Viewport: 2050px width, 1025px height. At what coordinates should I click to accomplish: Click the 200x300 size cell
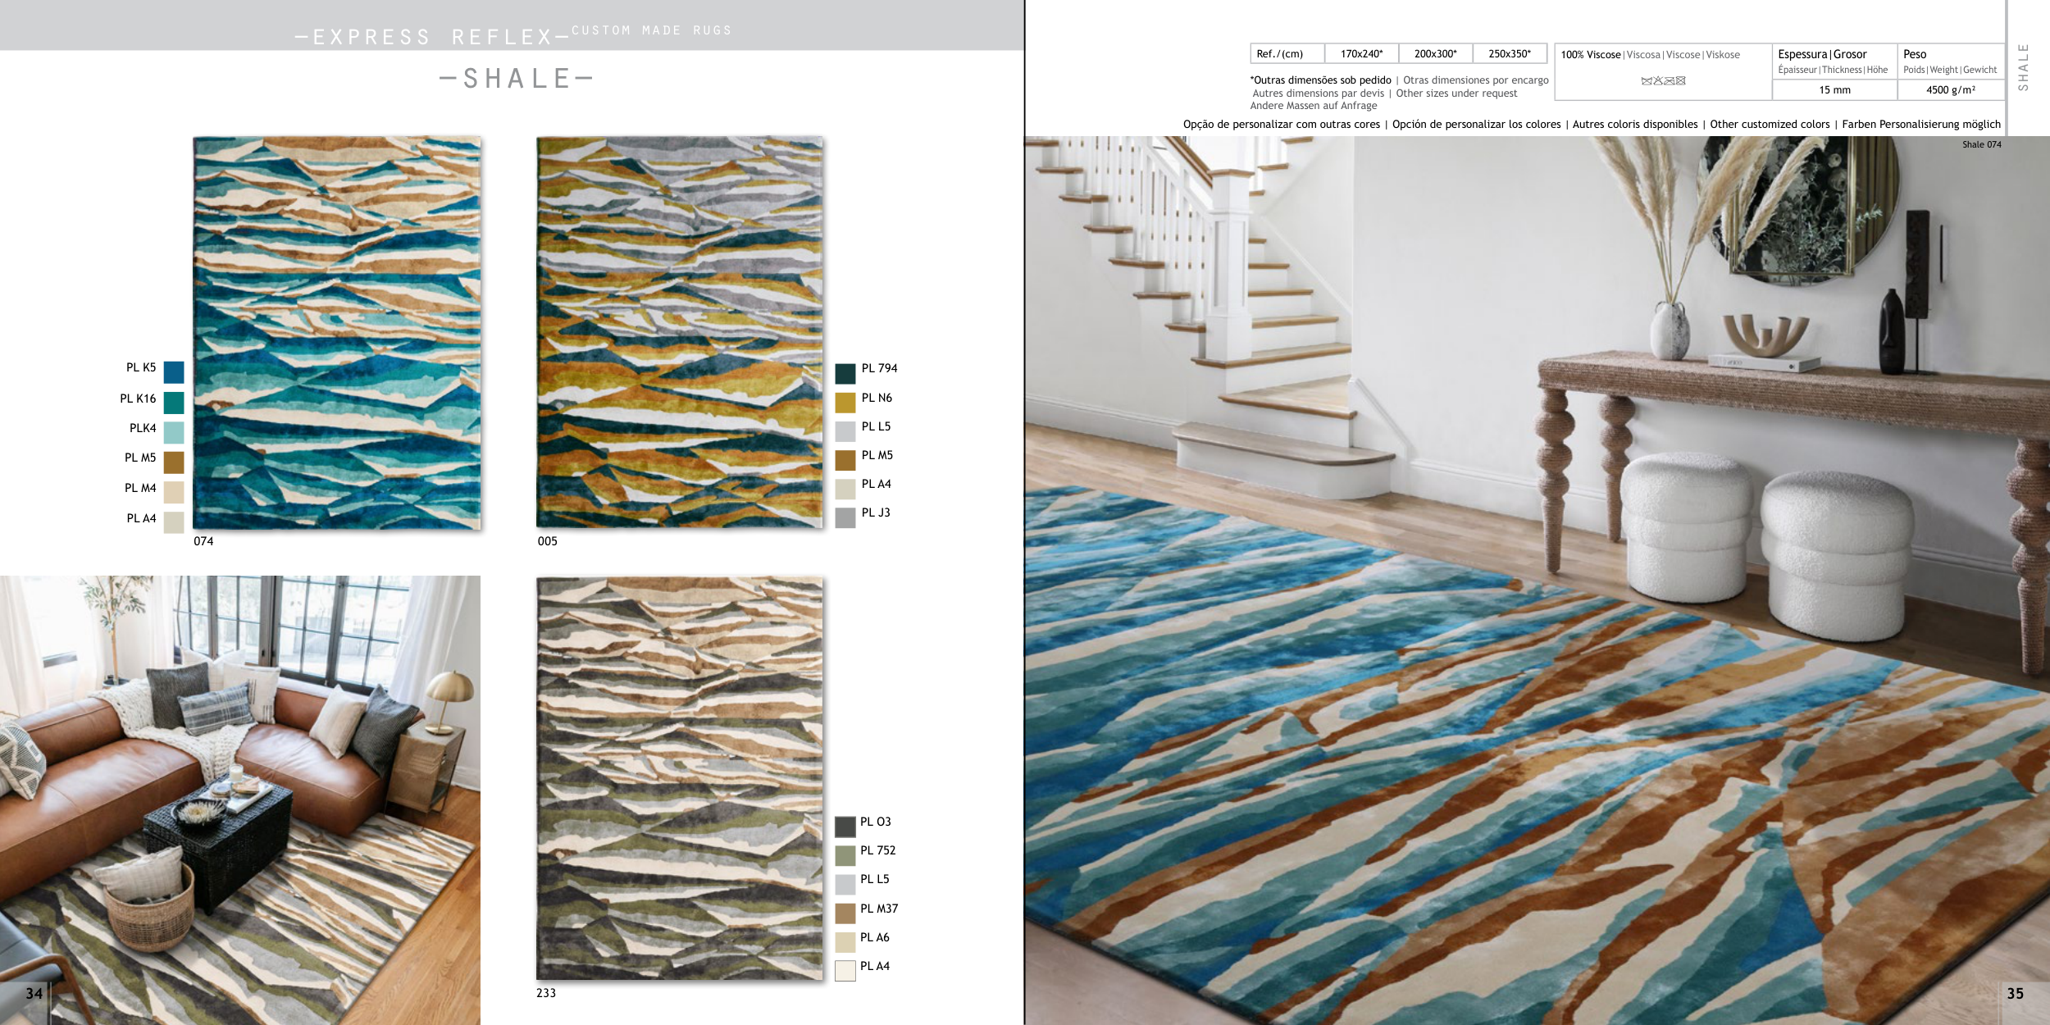point(1436,54)
